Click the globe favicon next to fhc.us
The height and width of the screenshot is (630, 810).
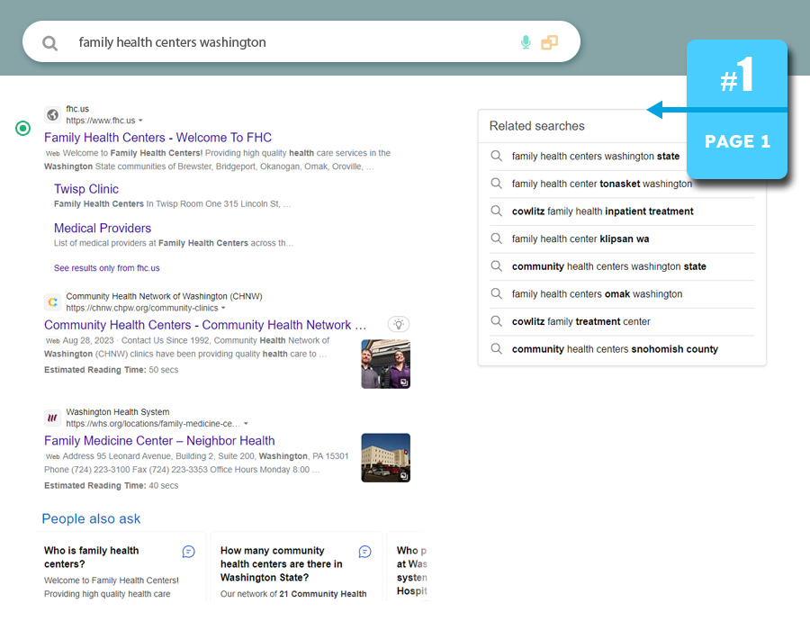pos(53,114)
